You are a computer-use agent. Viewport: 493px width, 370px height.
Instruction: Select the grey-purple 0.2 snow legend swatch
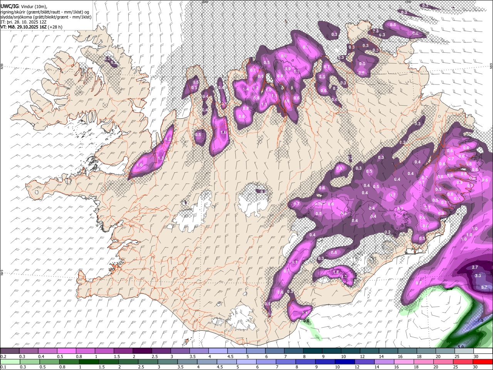coord(10,351)
